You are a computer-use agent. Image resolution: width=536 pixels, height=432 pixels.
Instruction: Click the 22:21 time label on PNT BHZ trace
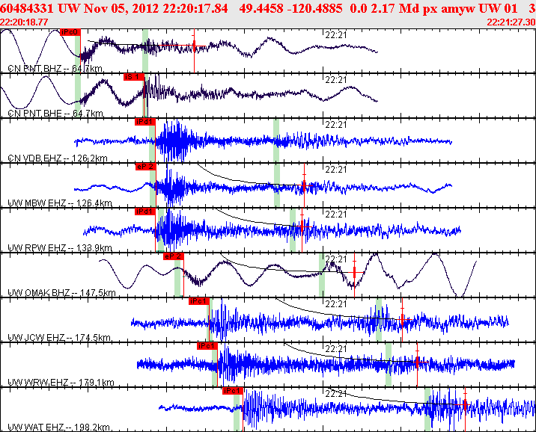pos(335,35)
